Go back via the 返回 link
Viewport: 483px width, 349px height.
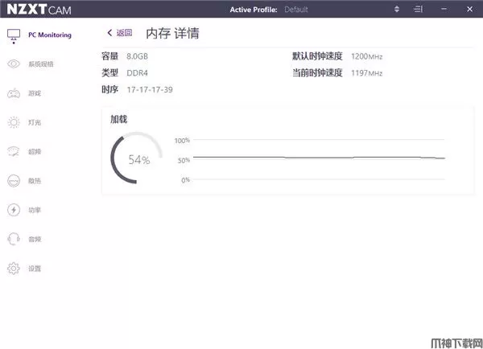point(124,33)
